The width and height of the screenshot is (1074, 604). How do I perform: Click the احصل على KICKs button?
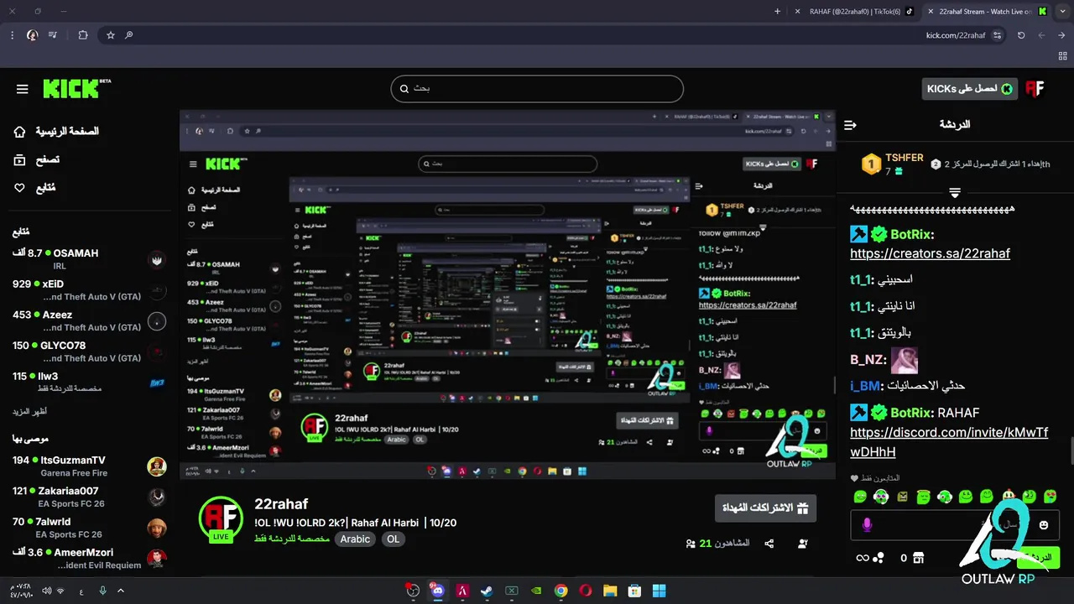tap(969, 89)
